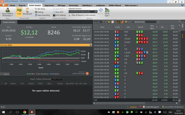This screenshot has width=185, height=115.
Task: Click Net Won column sort arrow
Action: 157,27
